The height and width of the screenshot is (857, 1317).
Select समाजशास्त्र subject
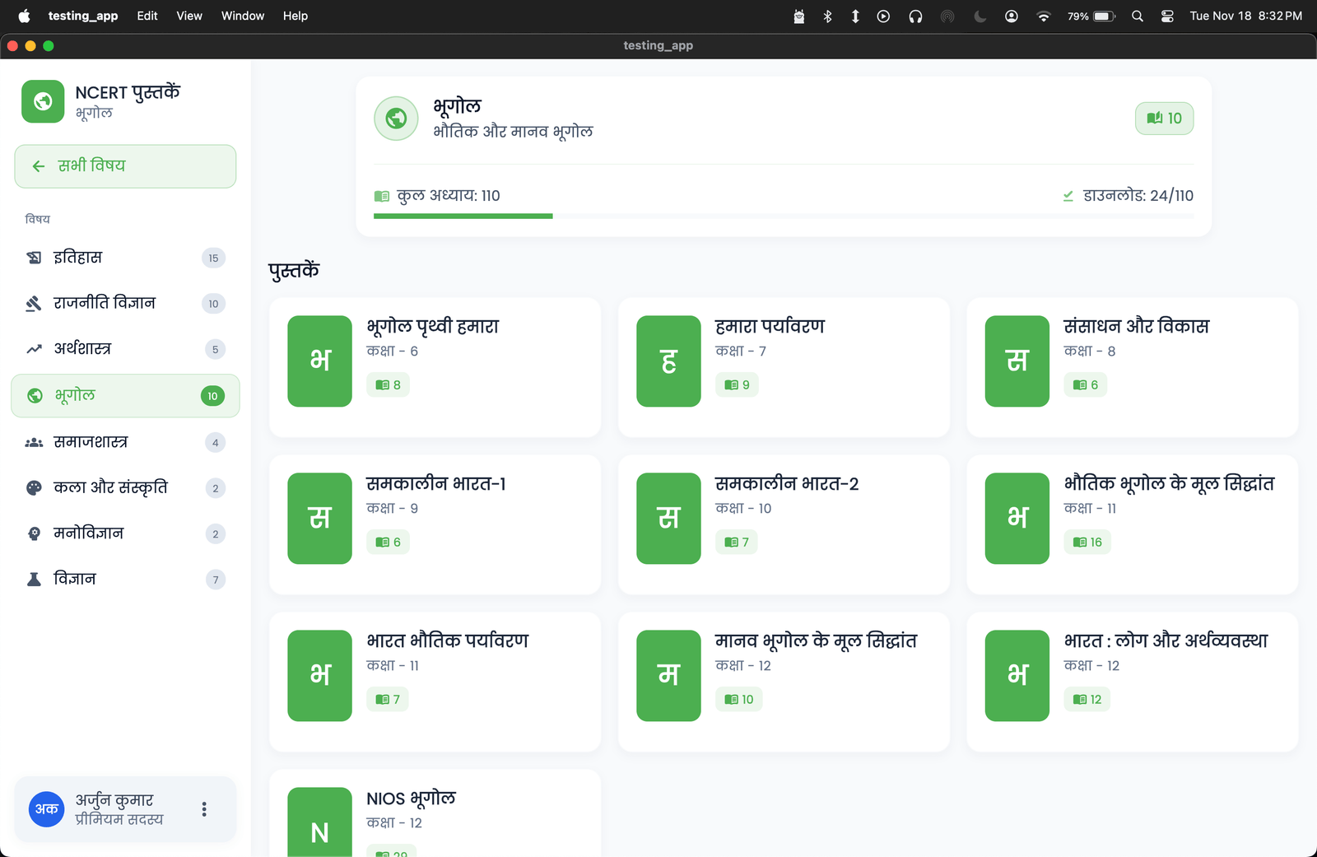coord(125,443)
